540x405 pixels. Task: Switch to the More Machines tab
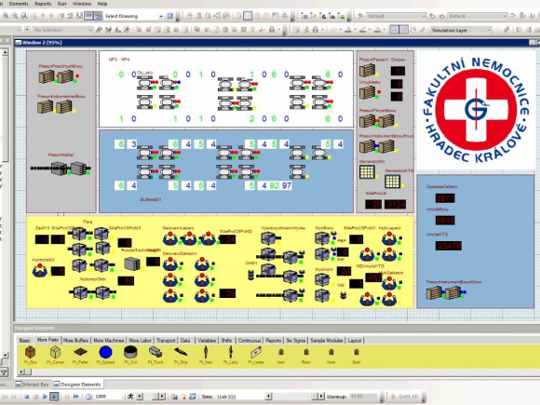(109, 340)
